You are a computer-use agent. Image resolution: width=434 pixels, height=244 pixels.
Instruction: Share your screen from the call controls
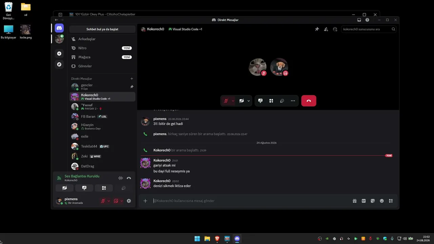point(260,101)
